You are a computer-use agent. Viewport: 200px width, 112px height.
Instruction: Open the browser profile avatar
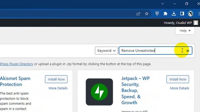click(191, 14)
